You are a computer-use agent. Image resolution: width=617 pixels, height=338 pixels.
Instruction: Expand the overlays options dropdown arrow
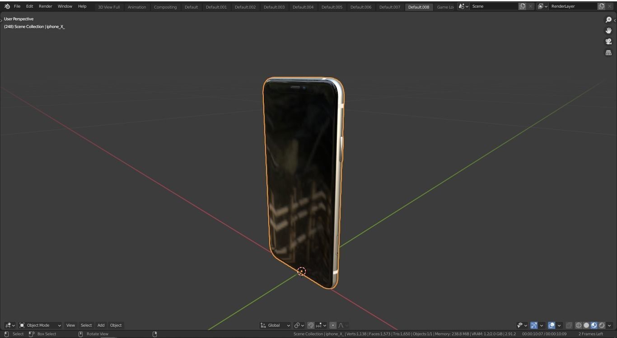pyautogui.click(x=559, y=325)
